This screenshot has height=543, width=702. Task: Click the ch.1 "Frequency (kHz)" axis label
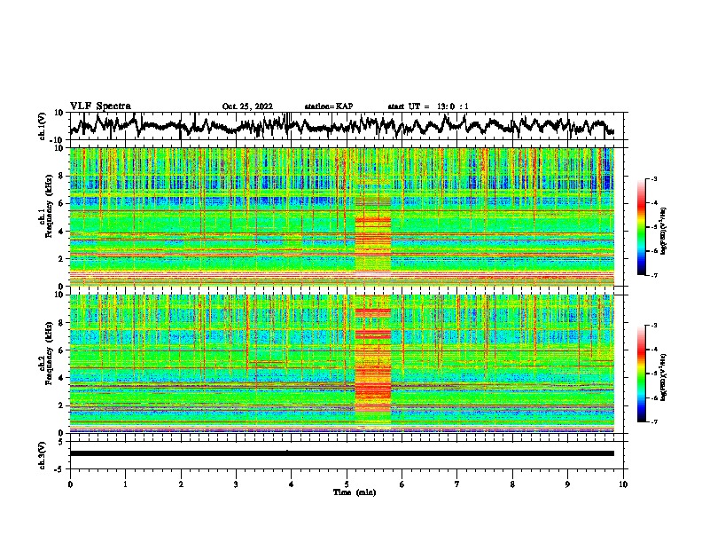49,207
